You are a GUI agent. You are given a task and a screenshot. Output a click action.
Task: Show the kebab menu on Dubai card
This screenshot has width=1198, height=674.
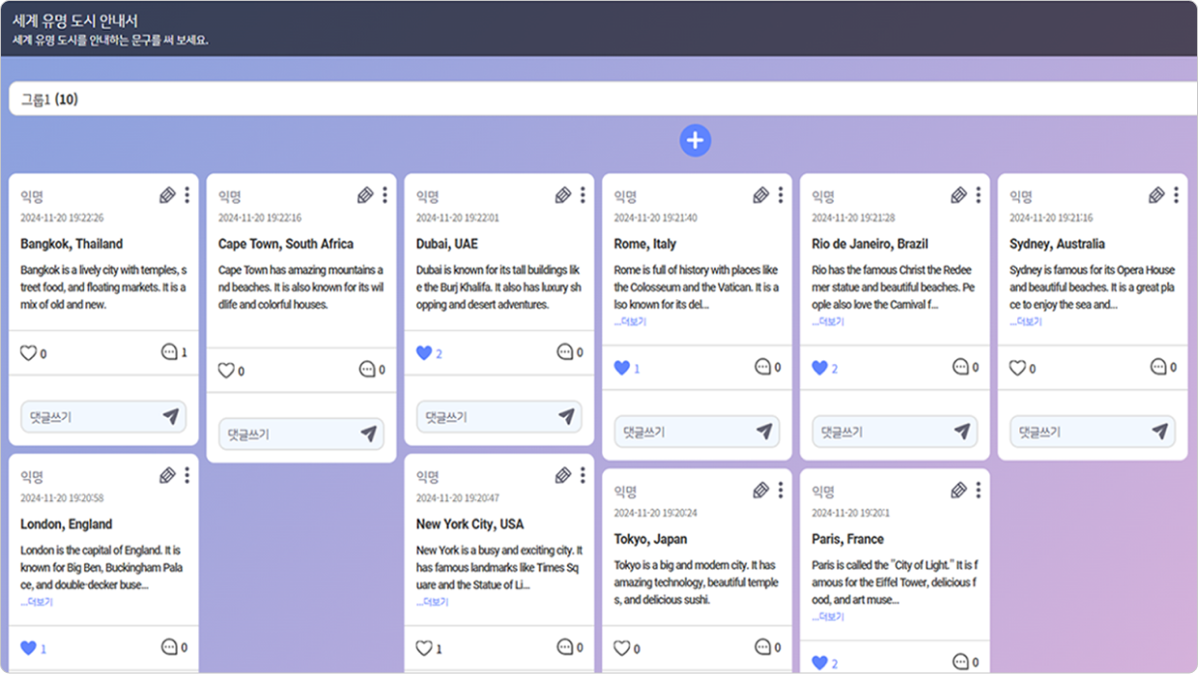583,196
